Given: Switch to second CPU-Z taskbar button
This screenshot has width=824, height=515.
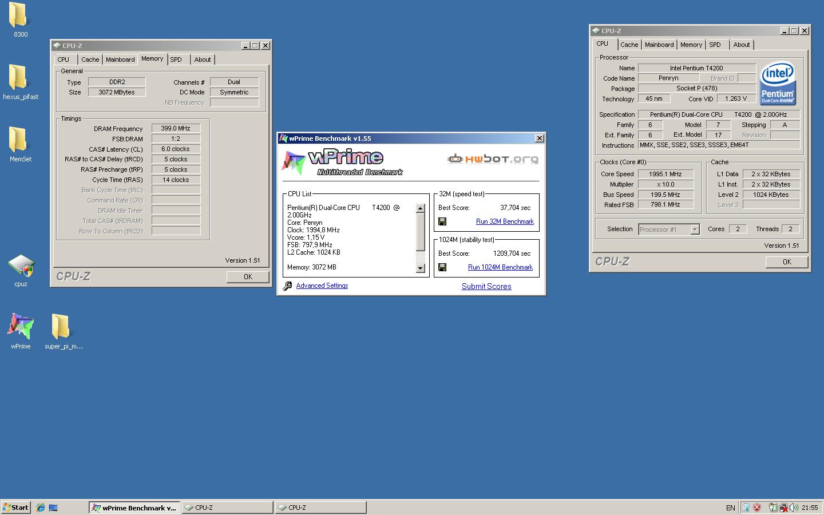Looking at the screenshot, I should tap(320, 508).
